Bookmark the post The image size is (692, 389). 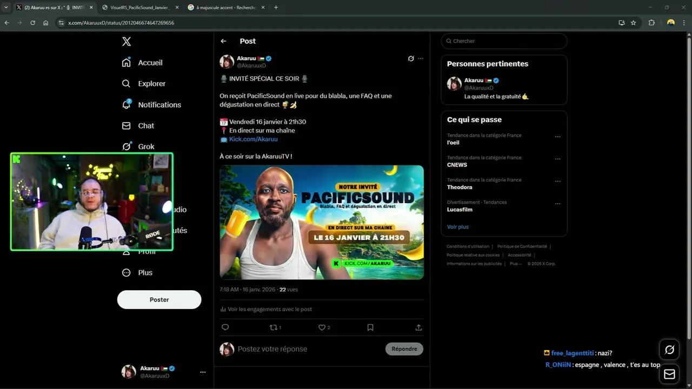click(x=370, y=327)
